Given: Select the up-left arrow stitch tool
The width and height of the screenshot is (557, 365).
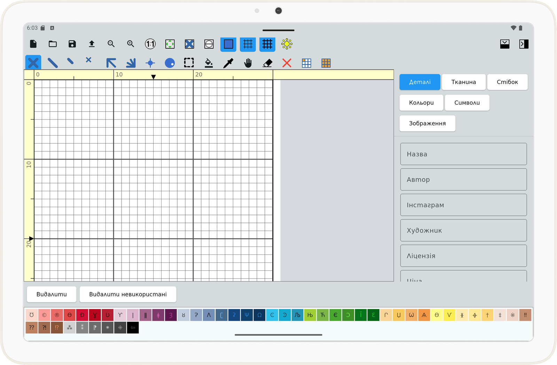Looking at the screenshot, I should click(x=111, y=63).
